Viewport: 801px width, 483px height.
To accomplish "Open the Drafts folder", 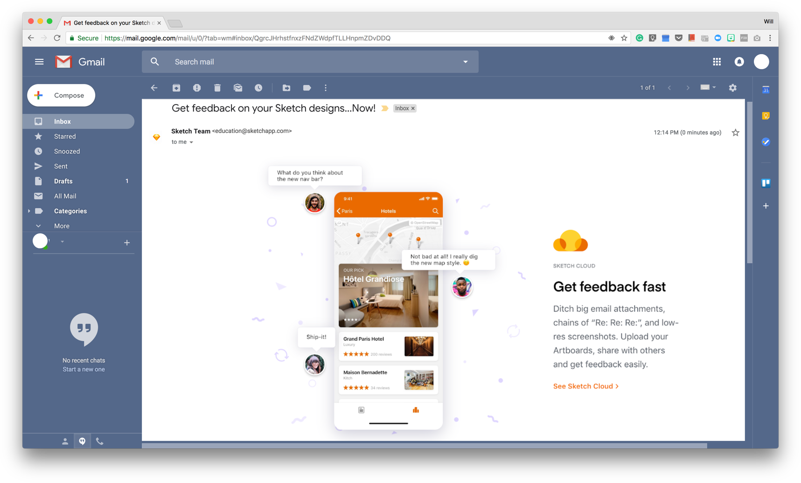I will (x=78, y=181).
